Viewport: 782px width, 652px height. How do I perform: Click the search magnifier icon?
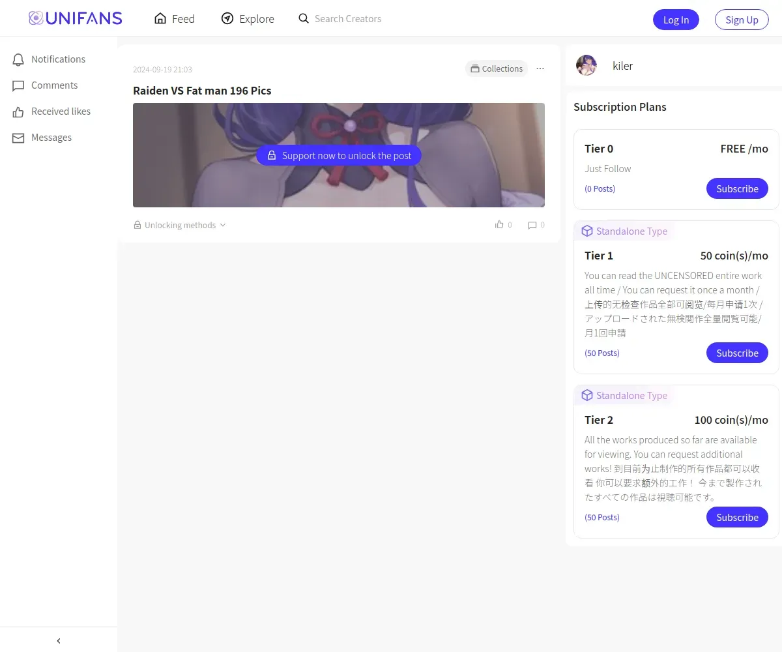click(x=304, y=18)
